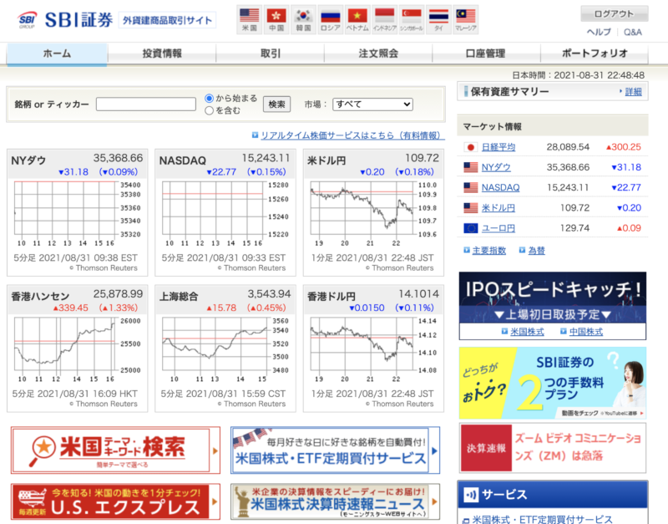Select the Malaysia flag icon

465,19
